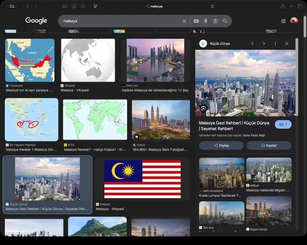This screenshot has height=245, width=307.
Task: Click '954.800+ Malezya Stok Fotoğrafl...' caption
Action: click(160, 150)
